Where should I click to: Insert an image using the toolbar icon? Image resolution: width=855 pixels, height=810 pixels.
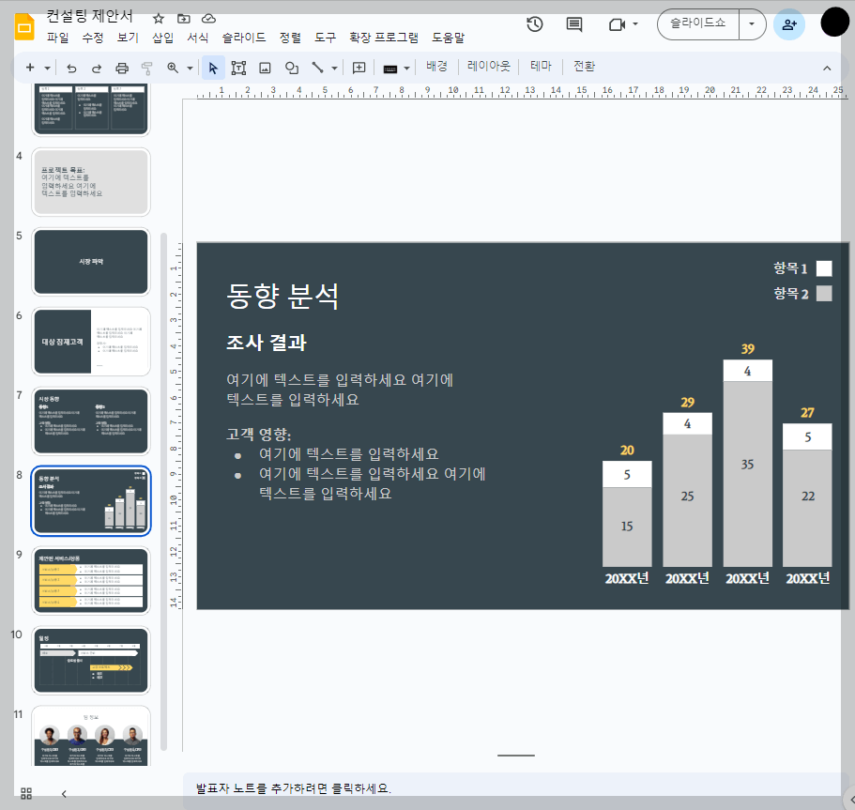click(x=265, y=67)
